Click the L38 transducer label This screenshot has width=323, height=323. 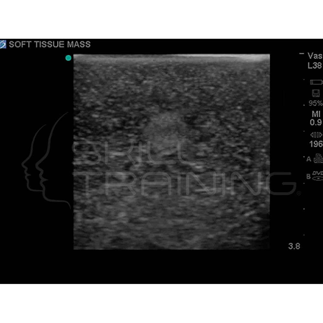(x=315, y=66)
